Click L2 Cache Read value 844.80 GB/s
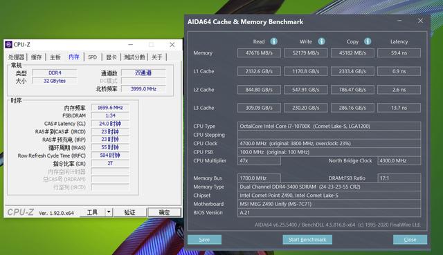 [x=259, y=90]
